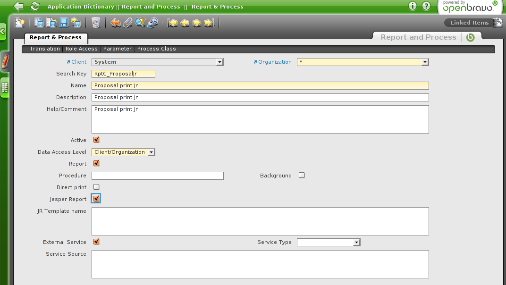The height and width of the screenshot is (285, 506).
Task: Open attachments via the paperclip icon
Action: [x=128, y=23]
